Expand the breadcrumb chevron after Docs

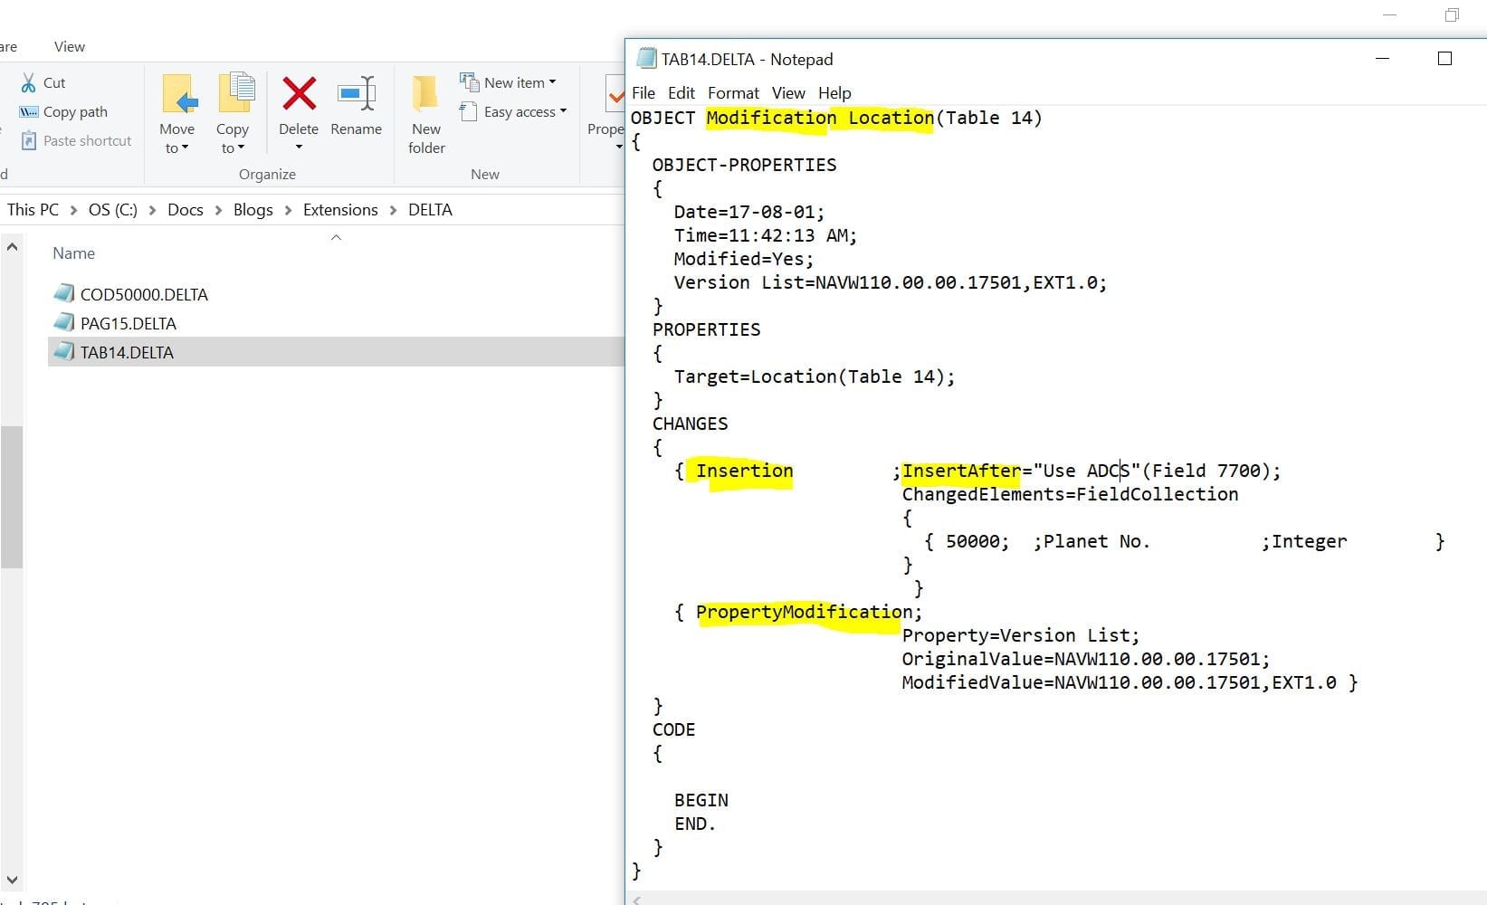pos(218,210)
